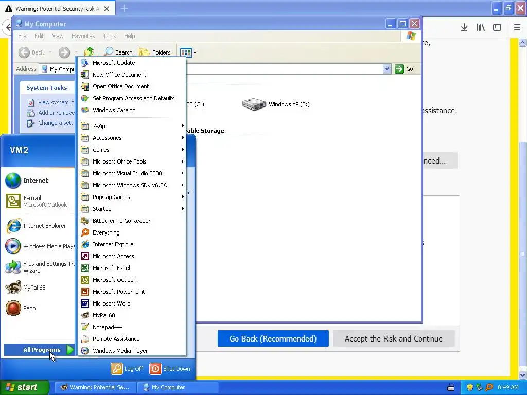Open Windows Catalog
This screenshot has height=395, width=527.
pos(132,110)
